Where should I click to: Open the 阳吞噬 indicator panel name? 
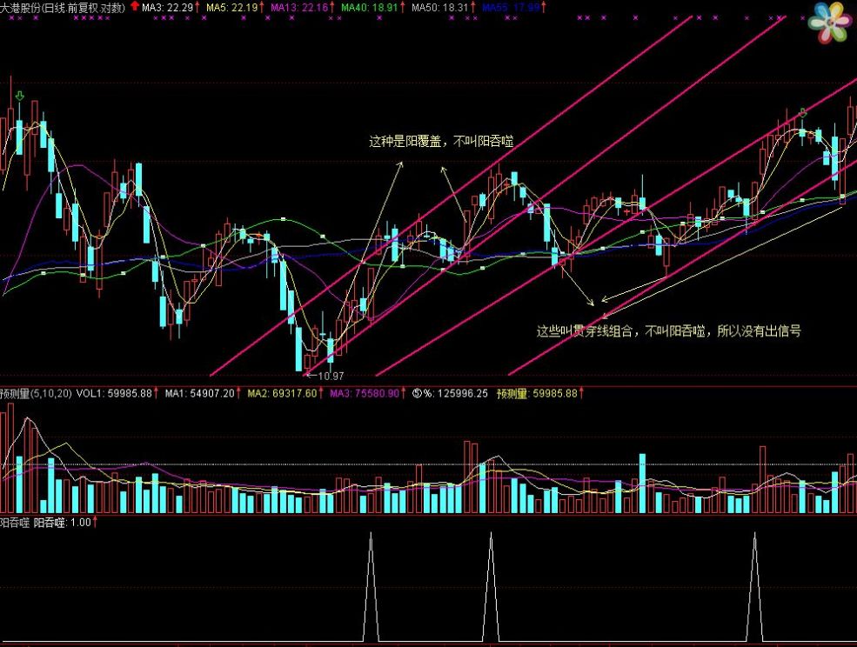[x=15, y=523]
